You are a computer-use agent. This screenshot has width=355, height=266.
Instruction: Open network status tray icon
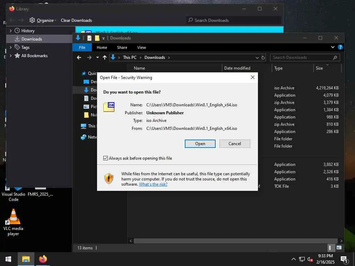coord(302,259)
